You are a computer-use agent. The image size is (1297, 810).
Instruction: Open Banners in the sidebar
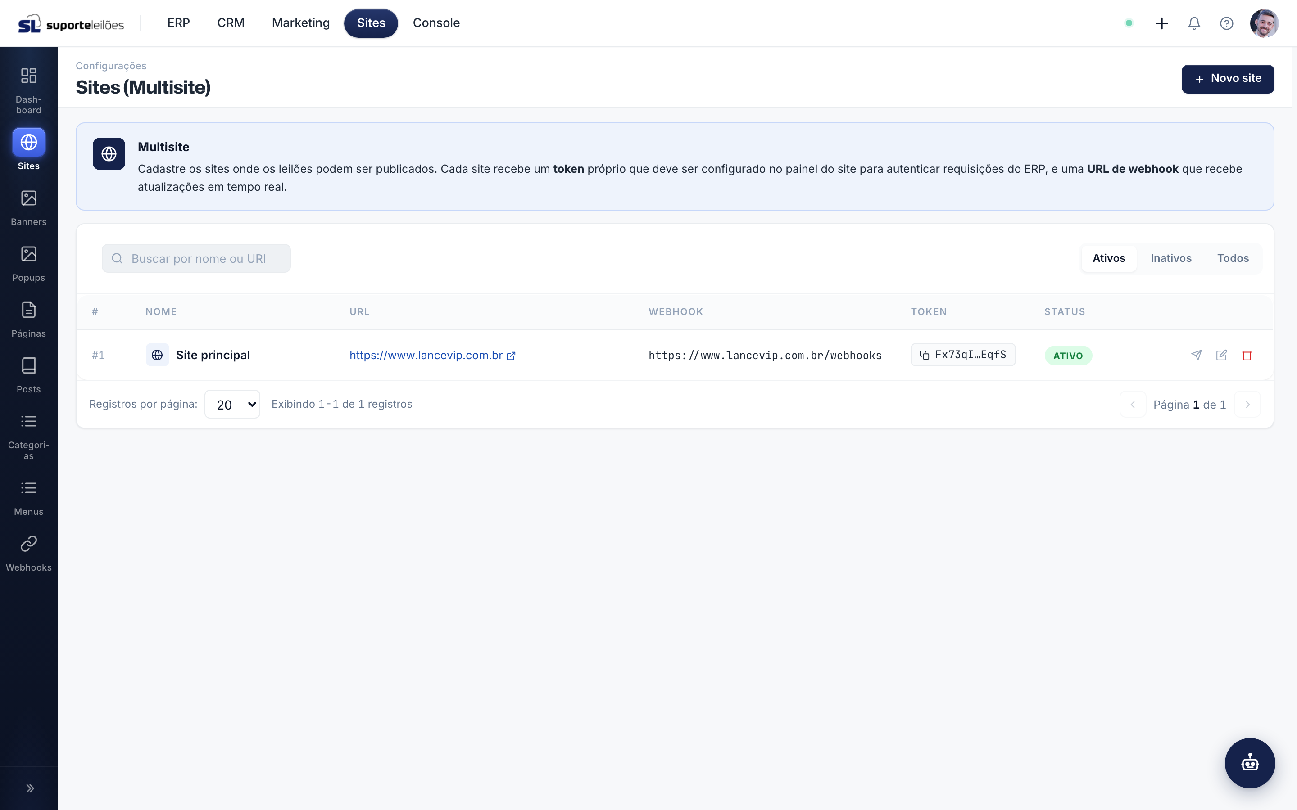[28, 208]
